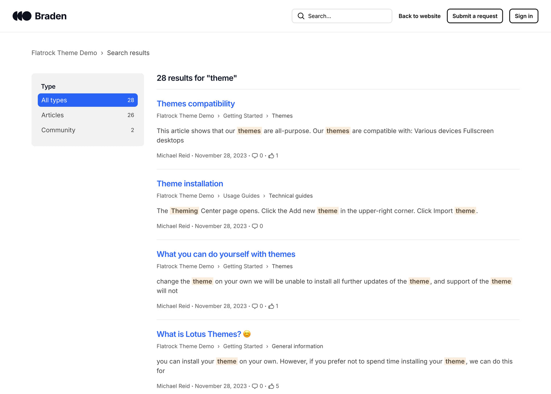Click comment icon under What is Lotus Themes
551x394 pixels.
[x=254, y=386]
